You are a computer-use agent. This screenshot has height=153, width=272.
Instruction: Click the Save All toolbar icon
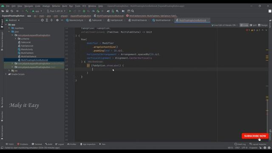point(7,11)
